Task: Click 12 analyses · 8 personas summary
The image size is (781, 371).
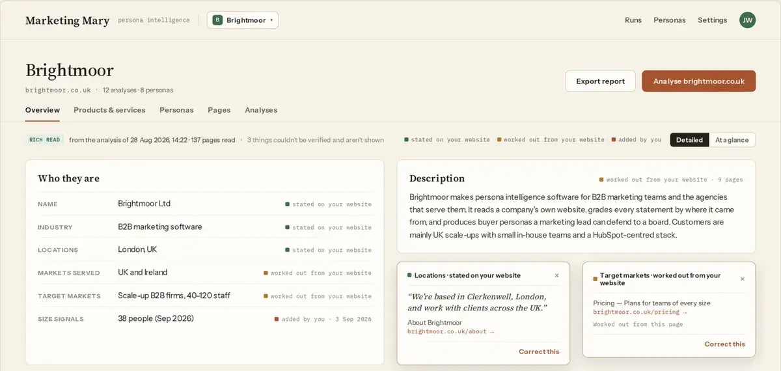Action: 138,90
